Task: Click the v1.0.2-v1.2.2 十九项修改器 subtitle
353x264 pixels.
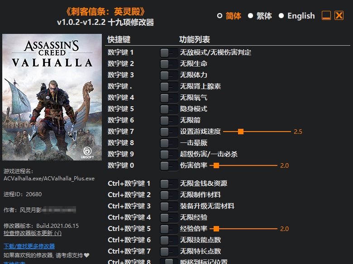Action: [105, 22]
